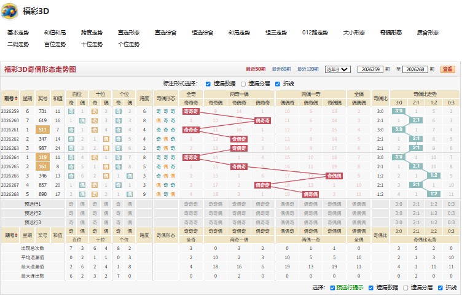Click the start period field 2026259
462x296 pixels.
(x=370, y=69)
